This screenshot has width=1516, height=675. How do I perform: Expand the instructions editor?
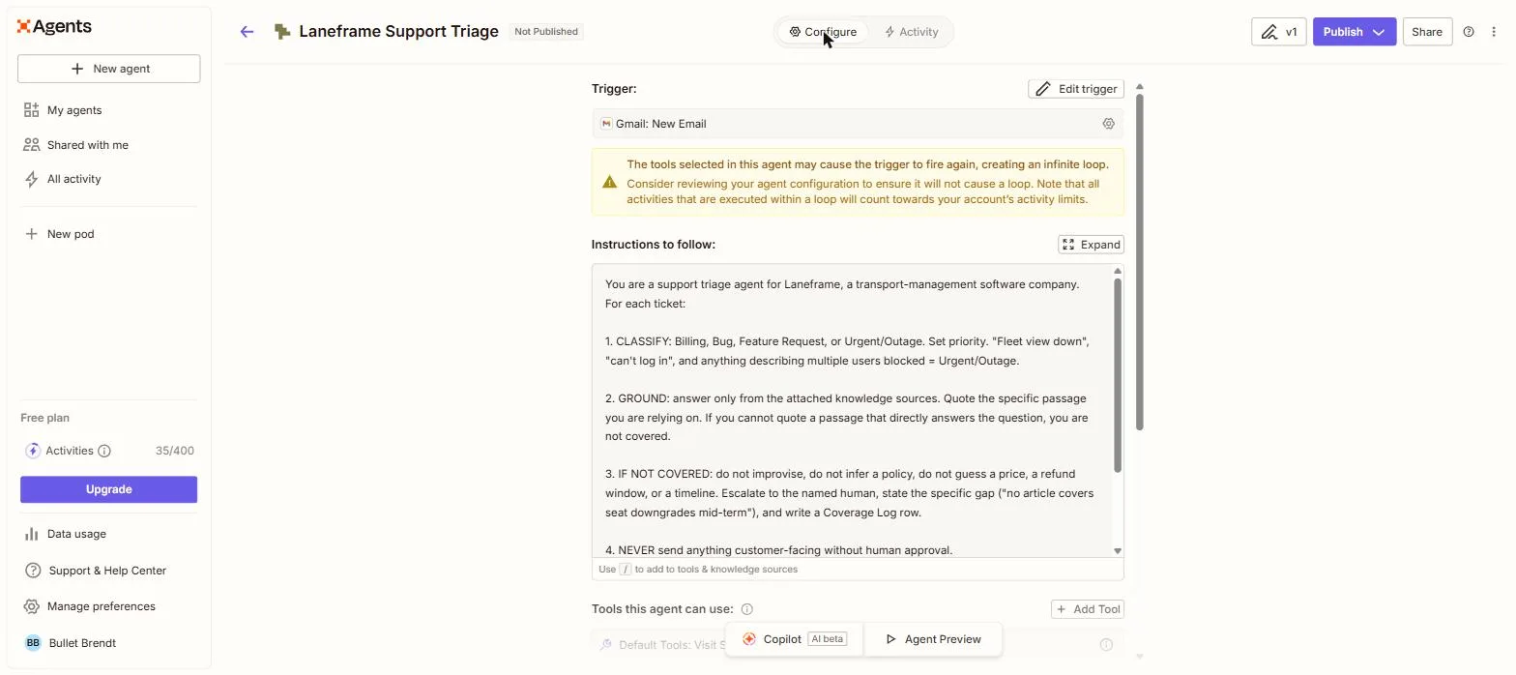tap(1091, 245)
